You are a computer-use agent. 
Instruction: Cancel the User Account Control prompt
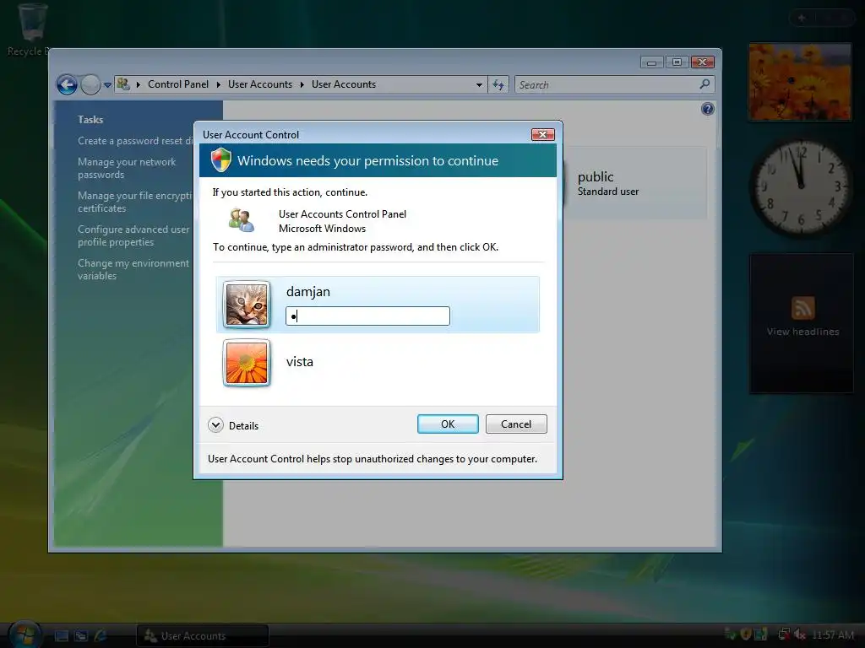[516, 424]
